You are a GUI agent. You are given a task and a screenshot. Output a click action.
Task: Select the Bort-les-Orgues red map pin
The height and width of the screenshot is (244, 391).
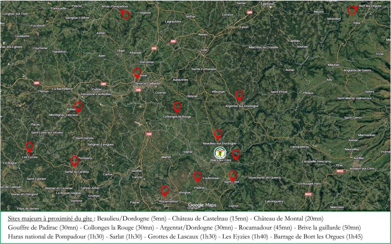point(352,10)
